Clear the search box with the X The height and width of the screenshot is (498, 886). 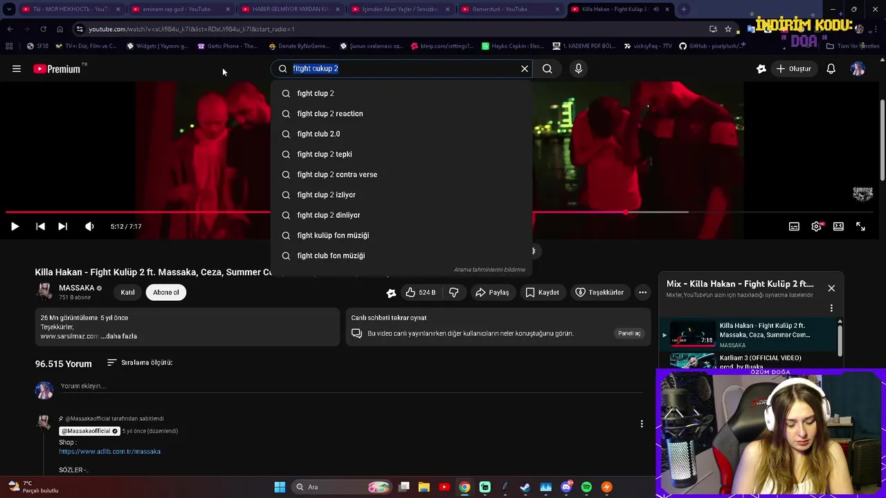point(525,68)
